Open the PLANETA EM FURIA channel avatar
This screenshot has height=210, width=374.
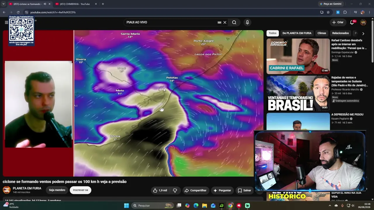click(x=7, y=190)
